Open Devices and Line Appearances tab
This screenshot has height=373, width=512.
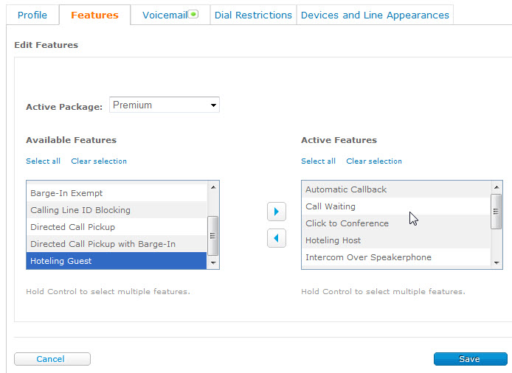tap(375, 15)
